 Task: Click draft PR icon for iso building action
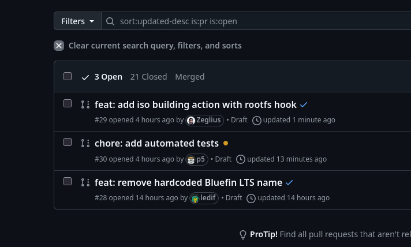point(85,104)
